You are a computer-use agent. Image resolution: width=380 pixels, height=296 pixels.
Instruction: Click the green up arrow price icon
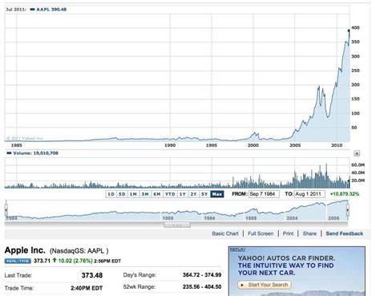click(x=55, y=260)
